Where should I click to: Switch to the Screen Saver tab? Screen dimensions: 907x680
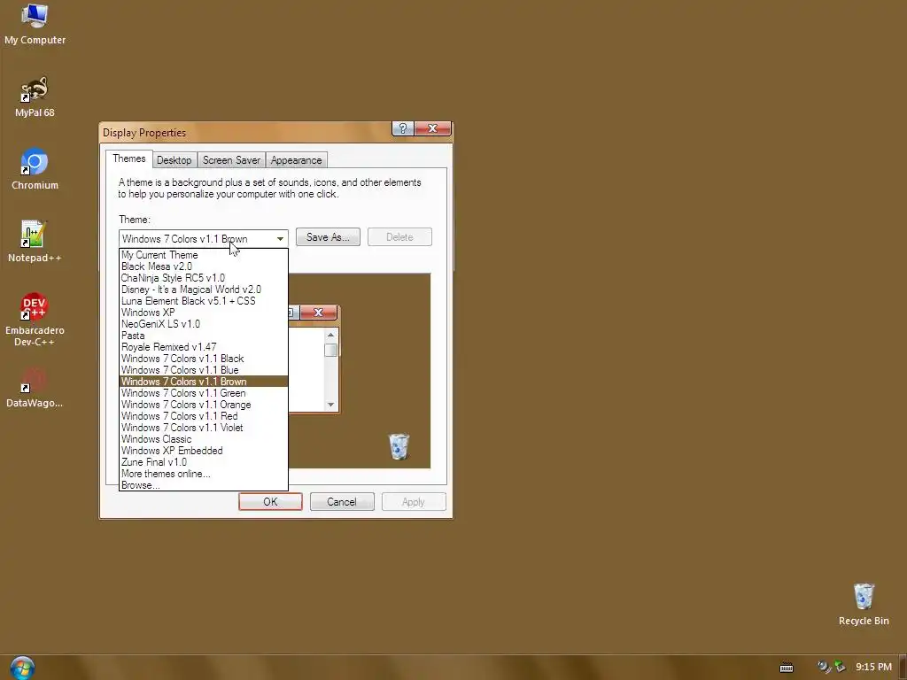tap(231, 160)
